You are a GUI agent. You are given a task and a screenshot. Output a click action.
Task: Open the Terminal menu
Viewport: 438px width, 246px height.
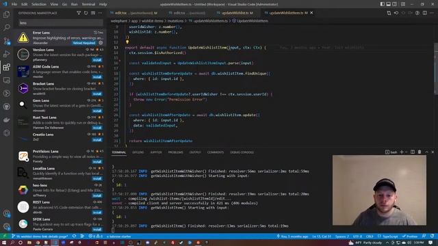(88, 4)
